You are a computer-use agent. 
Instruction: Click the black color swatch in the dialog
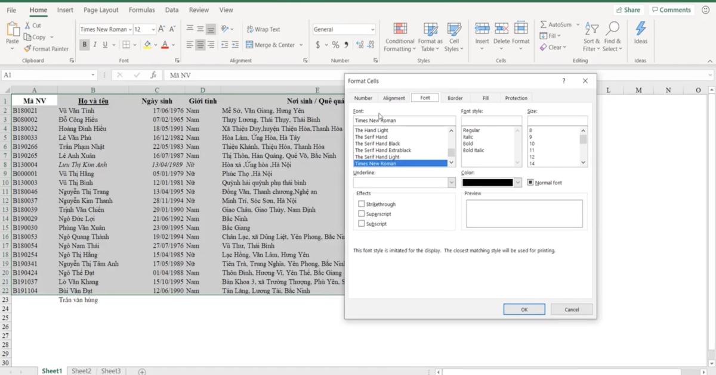(x=487, y=183)
